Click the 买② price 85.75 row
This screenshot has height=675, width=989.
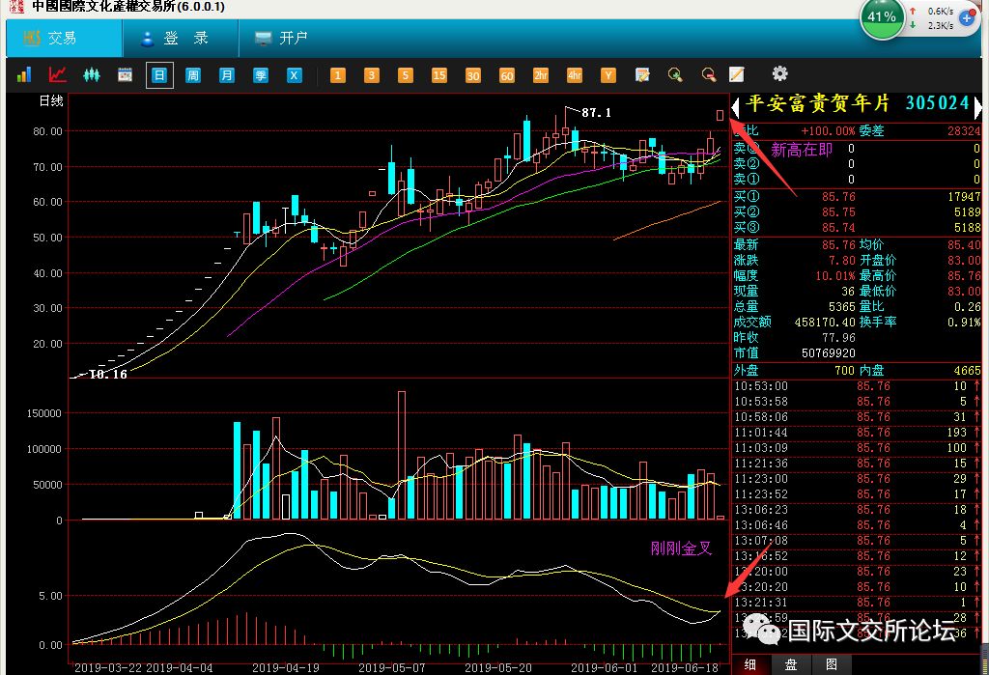857,211
